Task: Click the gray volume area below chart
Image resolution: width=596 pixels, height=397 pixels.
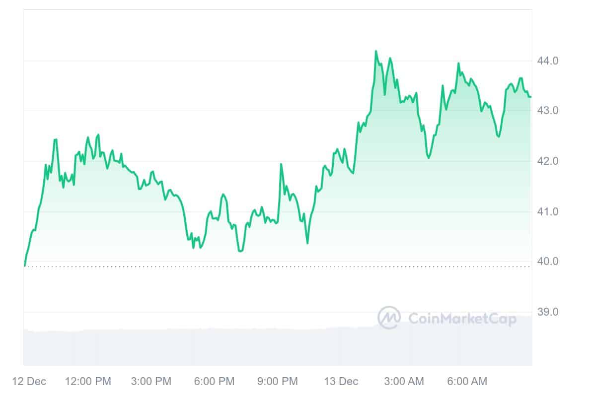Action: [x=199, y=347]
